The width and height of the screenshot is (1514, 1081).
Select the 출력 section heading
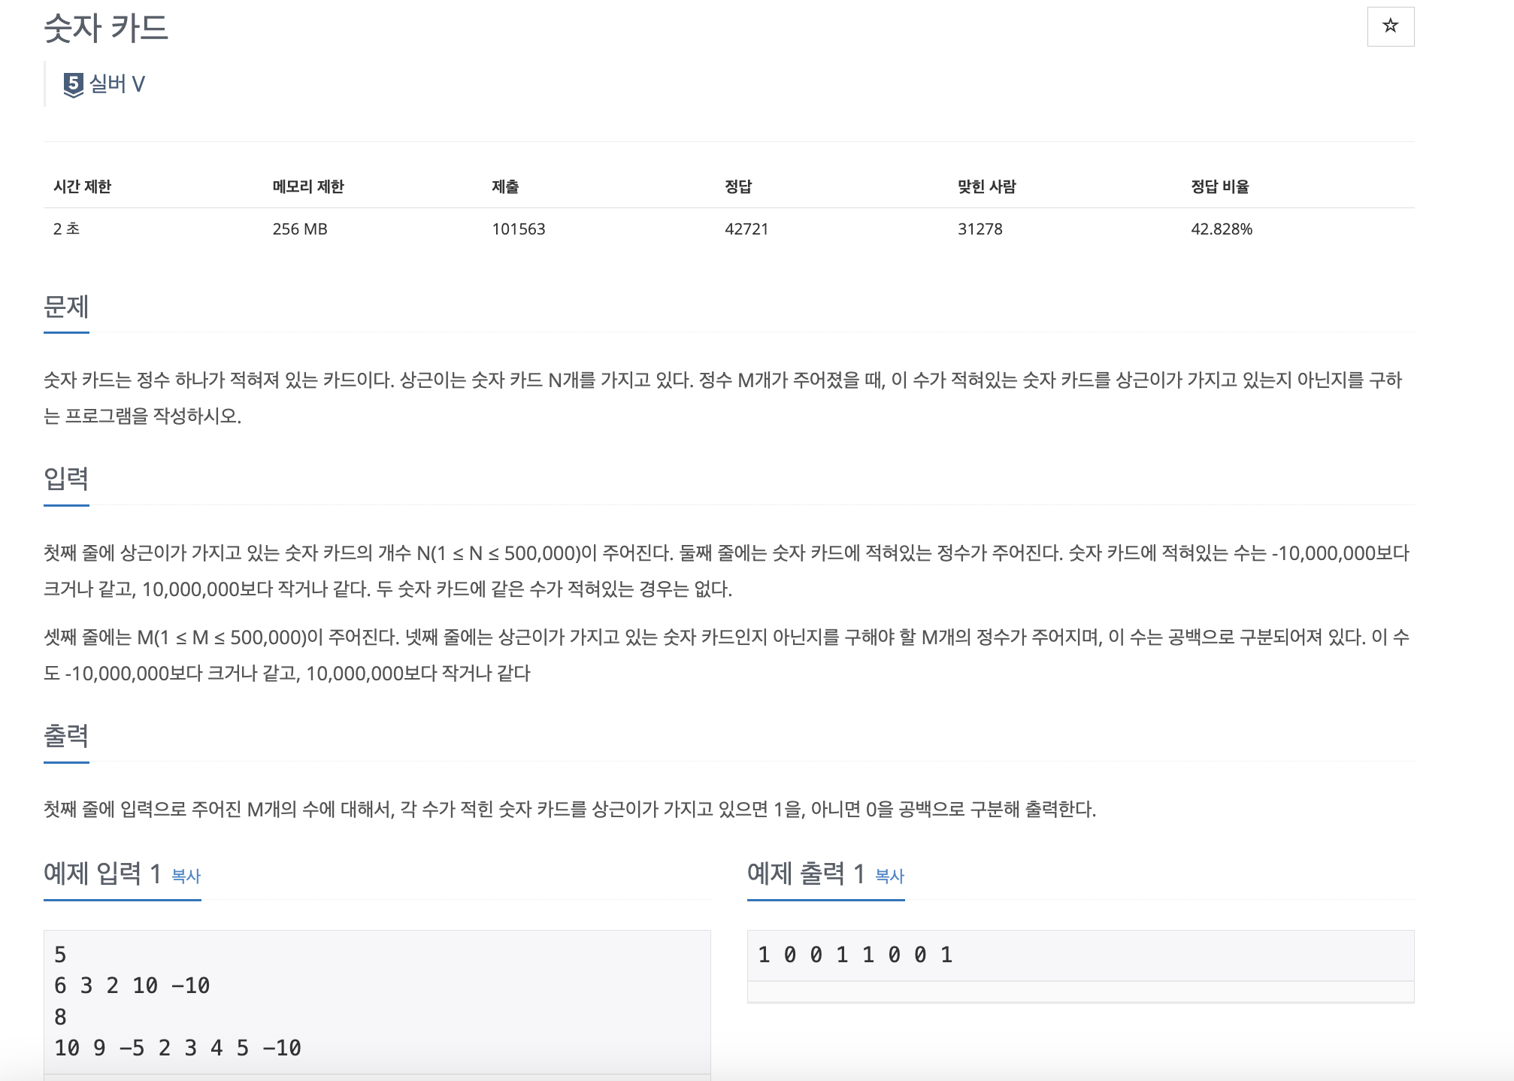[66, 736]
